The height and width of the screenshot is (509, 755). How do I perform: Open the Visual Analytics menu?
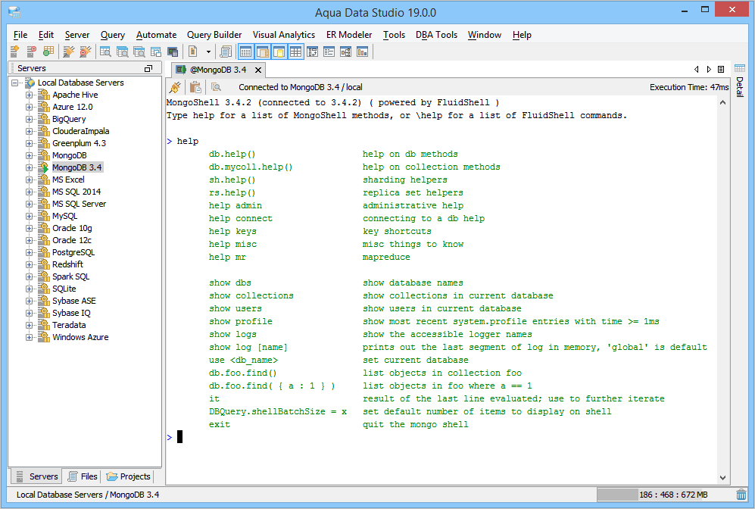point(284,35)
